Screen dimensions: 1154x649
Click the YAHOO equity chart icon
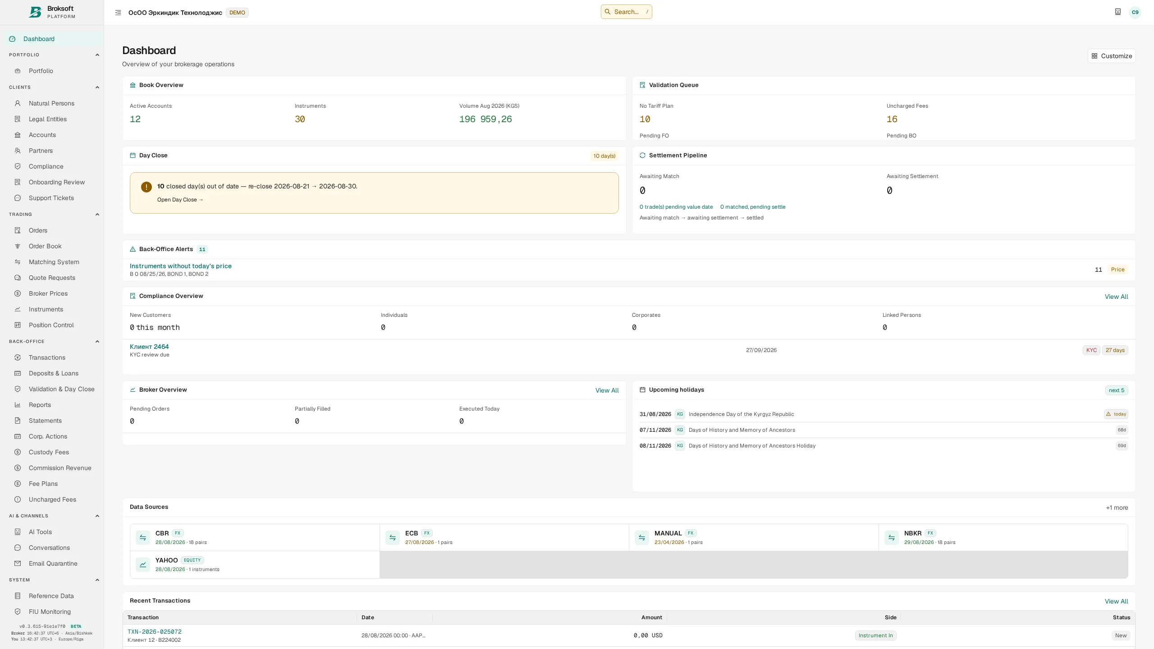point(143,564)
